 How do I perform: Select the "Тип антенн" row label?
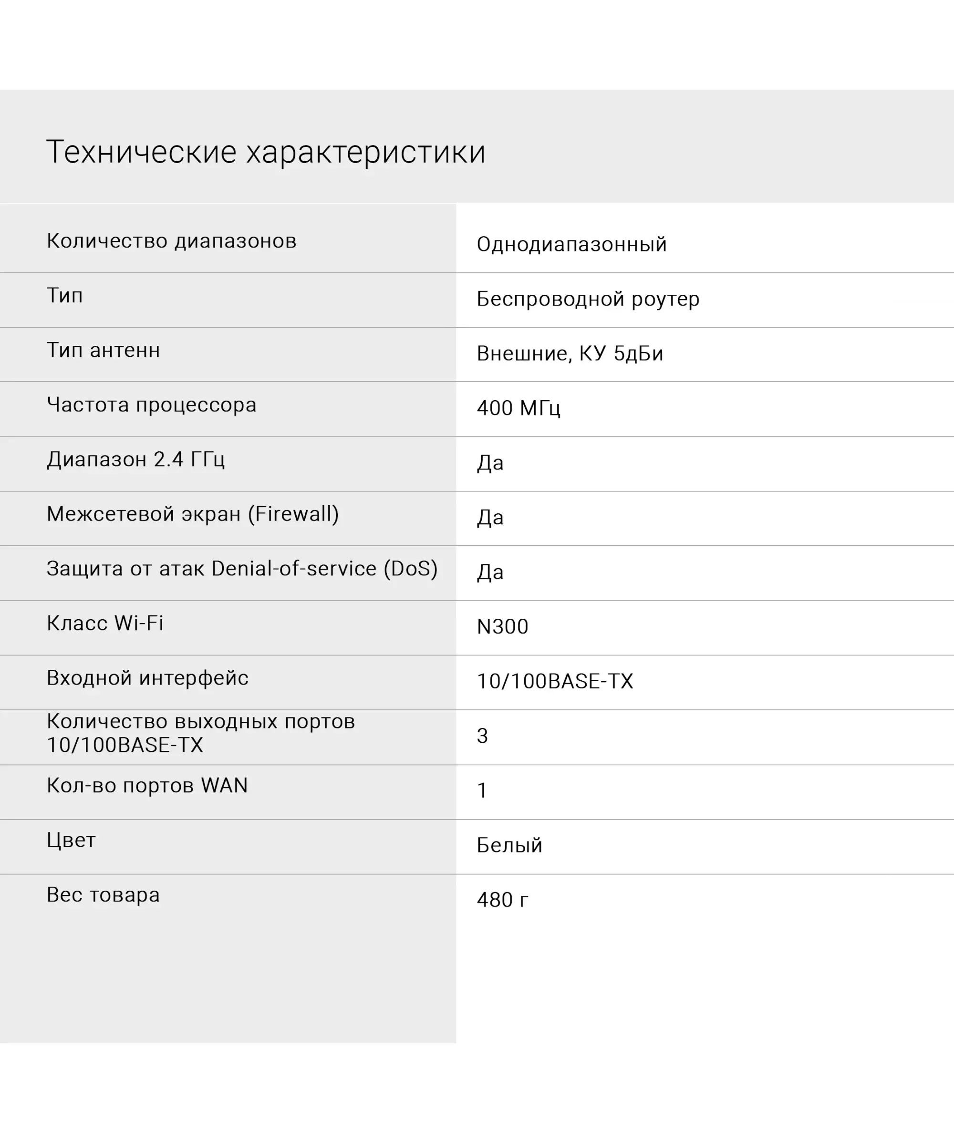(104, 350)
